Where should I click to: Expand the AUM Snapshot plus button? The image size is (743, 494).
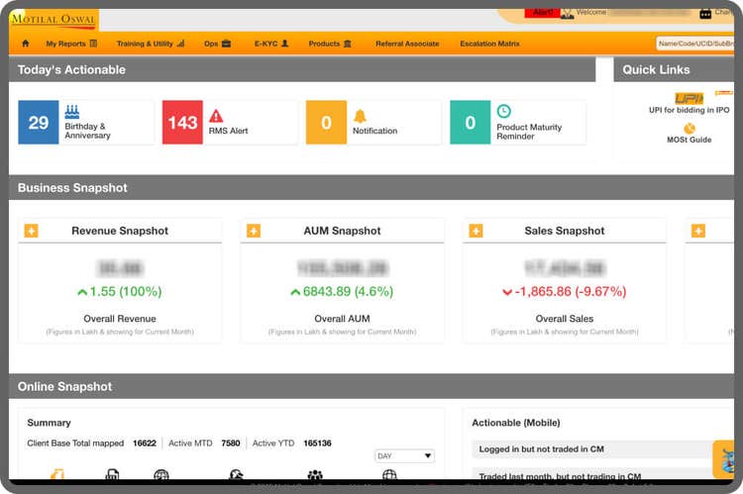(x=254, y=231)
